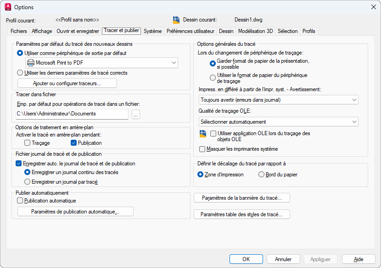Click the Annuler button

[x=284, y=259]
